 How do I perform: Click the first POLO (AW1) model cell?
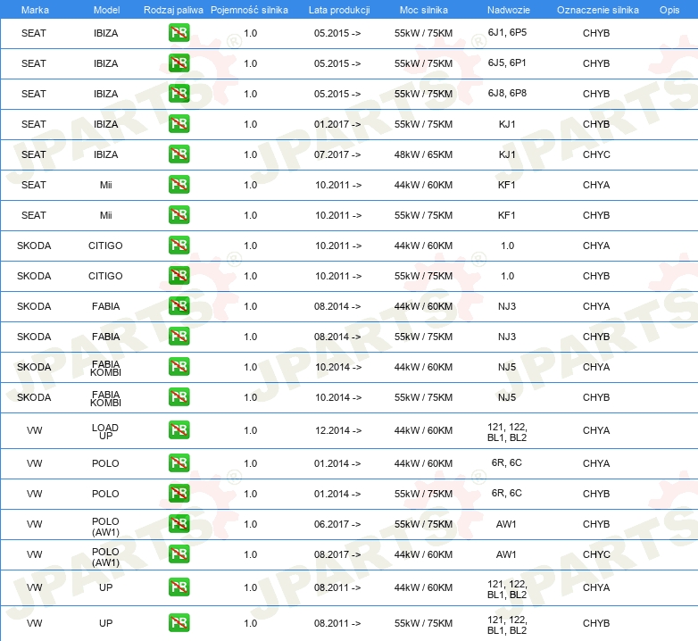[105, 527]
